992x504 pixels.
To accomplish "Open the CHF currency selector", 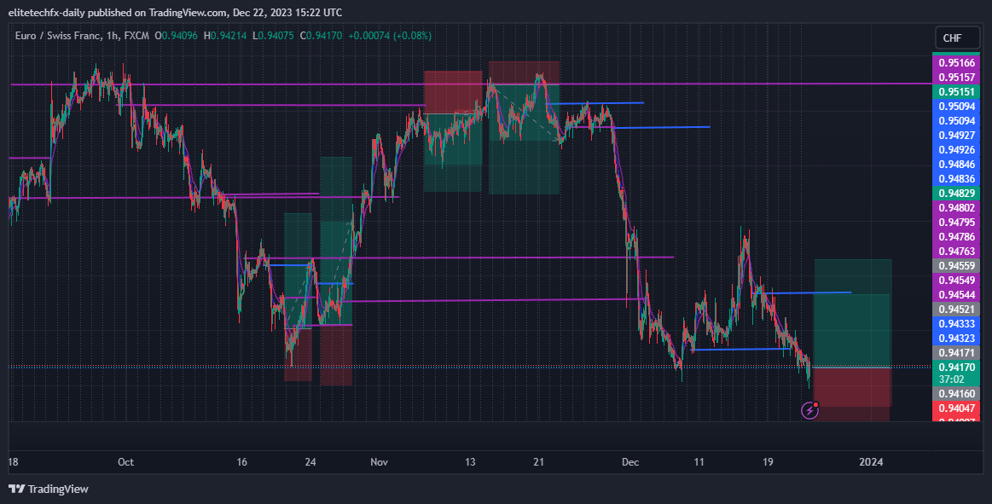I will [957, 38].
